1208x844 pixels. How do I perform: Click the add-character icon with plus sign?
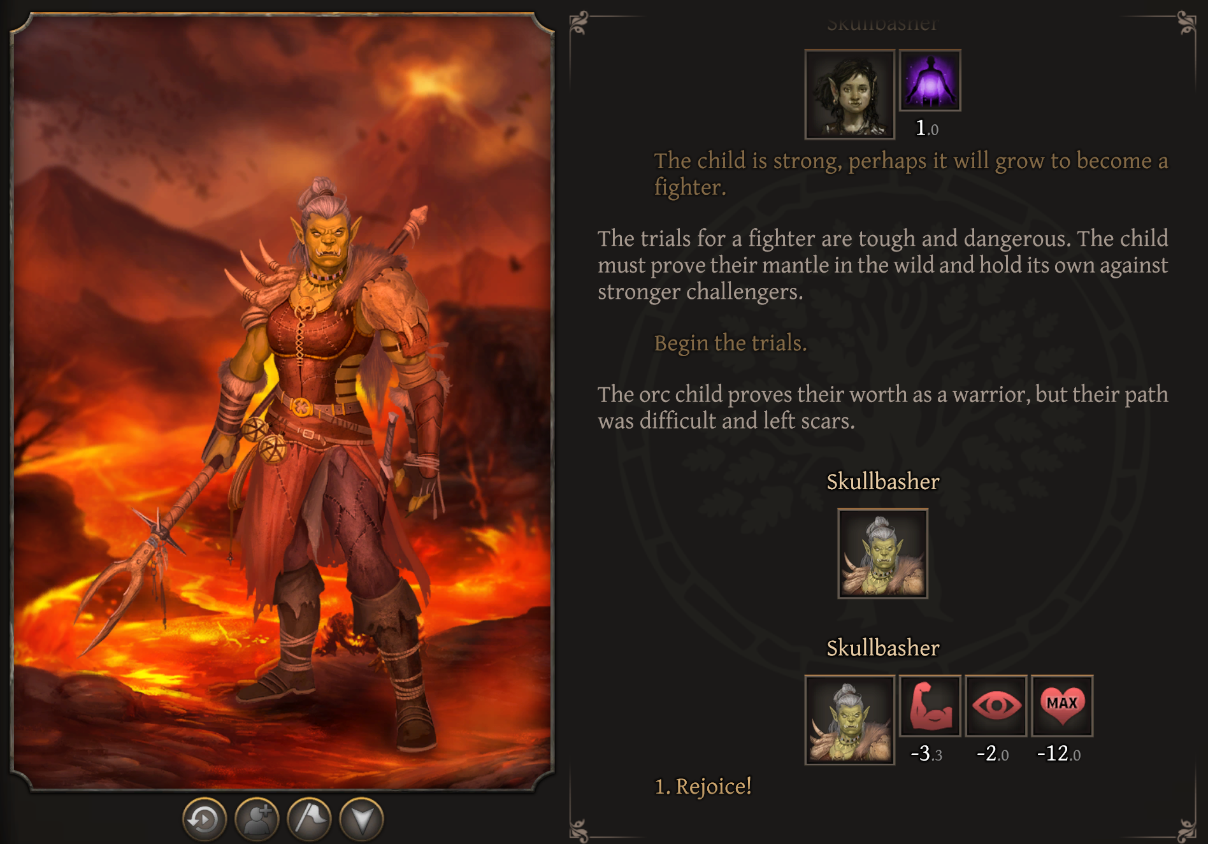(x=257, y=819)
